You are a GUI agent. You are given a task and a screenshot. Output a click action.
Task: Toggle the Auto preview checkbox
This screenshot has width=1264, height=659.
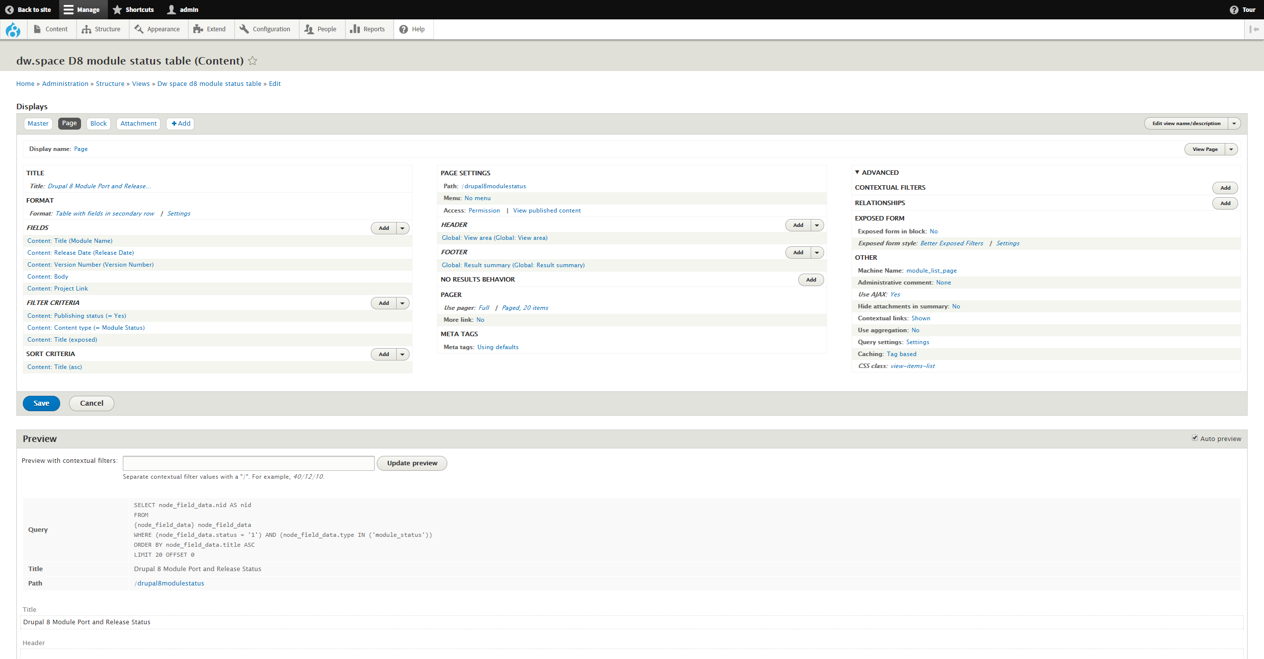(1195, 438)
